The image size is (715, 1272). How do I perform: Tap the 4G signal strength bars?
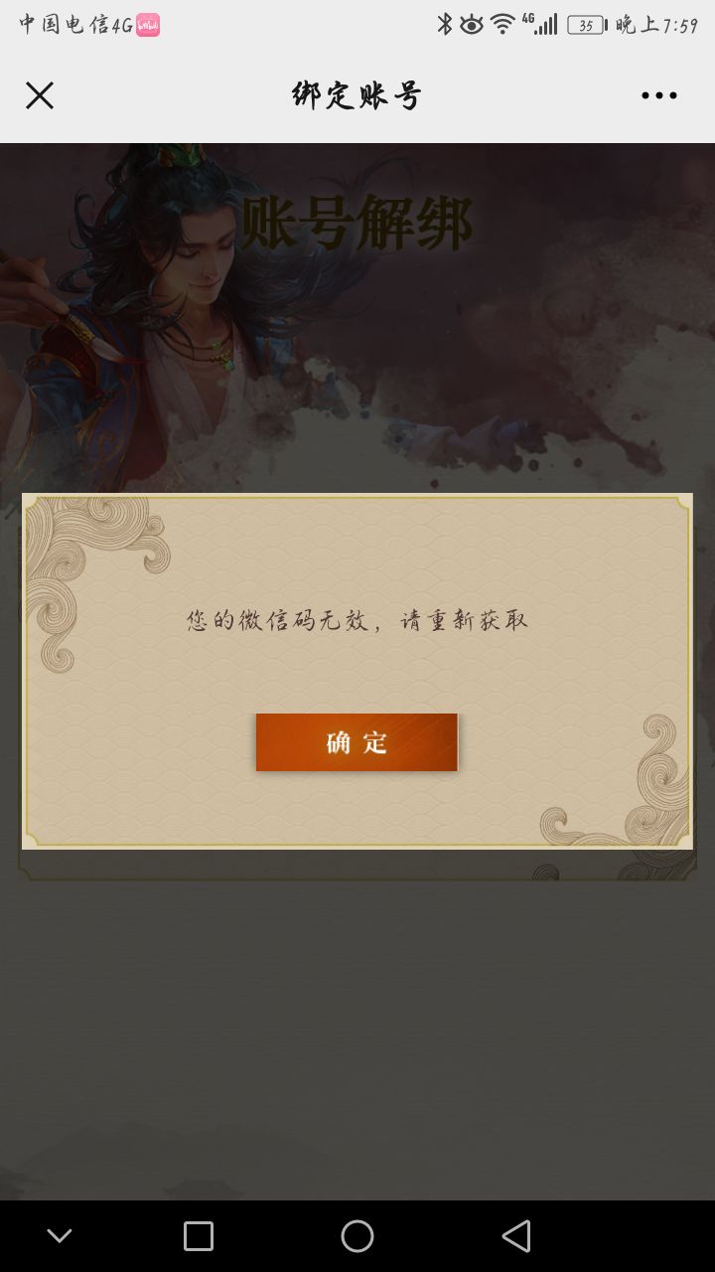[540, 24]
